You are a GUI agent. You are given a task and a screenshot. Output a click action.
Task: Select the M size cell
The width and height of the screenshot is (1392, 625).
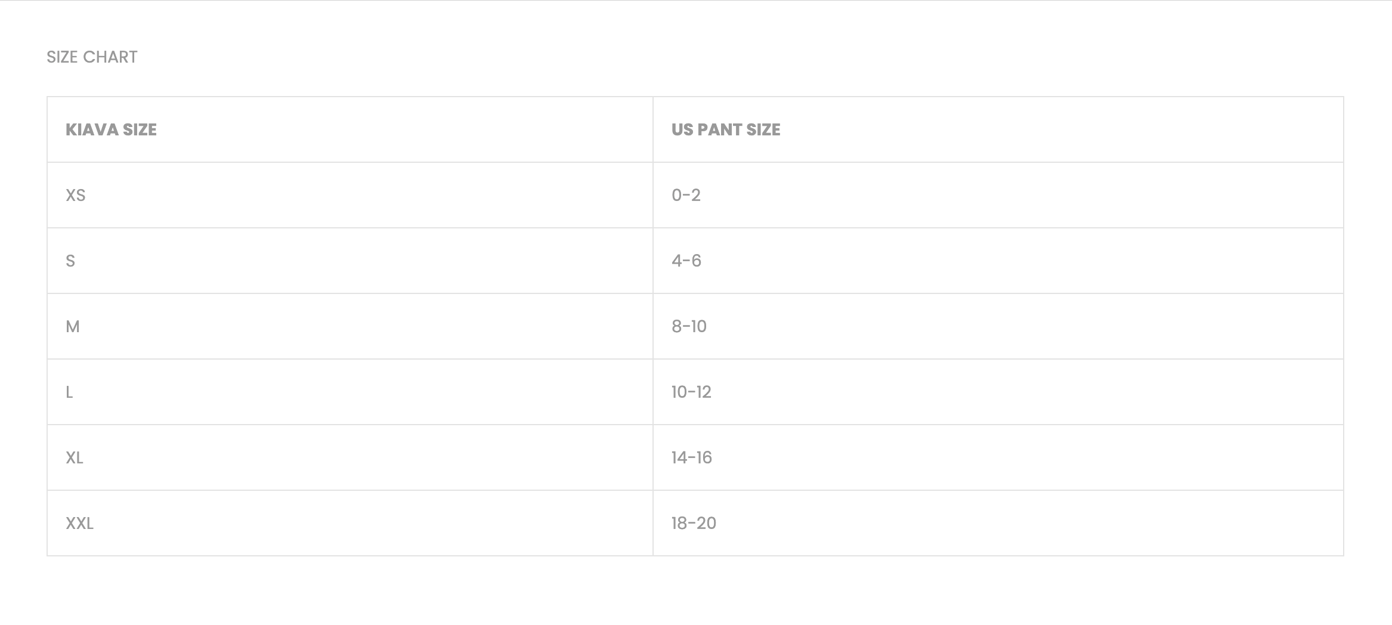coord(73,327)
